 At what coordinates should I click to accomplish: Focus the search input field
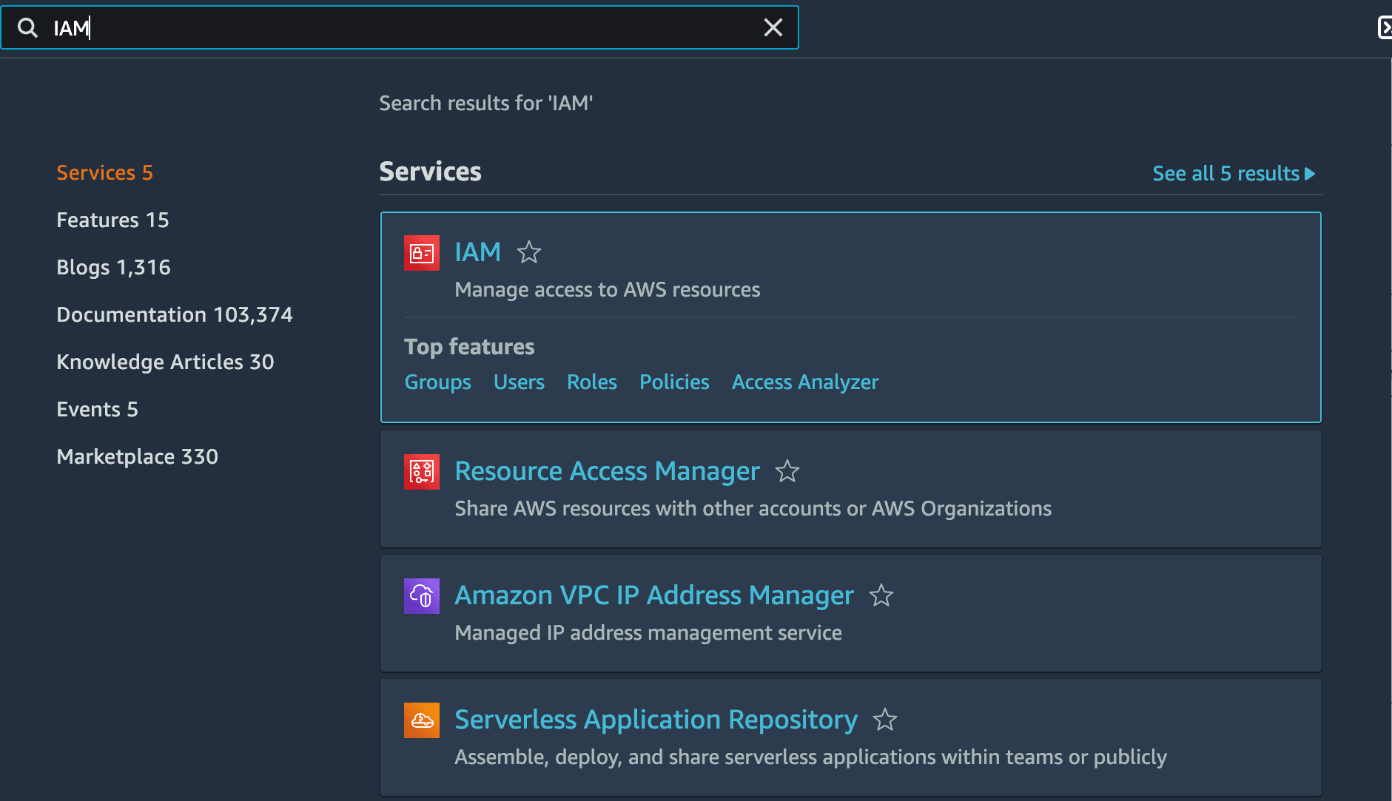(400, 28)
